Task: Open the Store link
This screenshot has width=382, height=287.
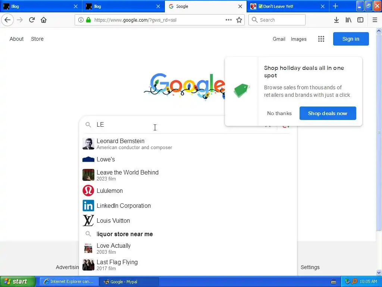Action: (x=37, y=39)
